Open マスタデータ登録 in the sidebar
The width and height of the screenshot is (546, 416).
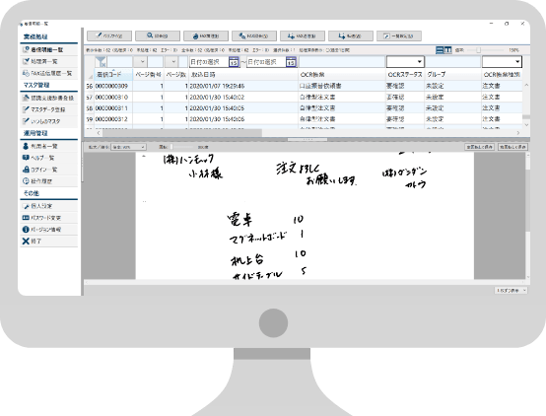(x=48, y=109)
